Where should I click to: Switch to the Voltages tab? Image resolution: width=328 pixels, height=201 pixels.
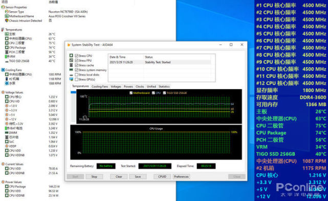[x=116, y=86]
